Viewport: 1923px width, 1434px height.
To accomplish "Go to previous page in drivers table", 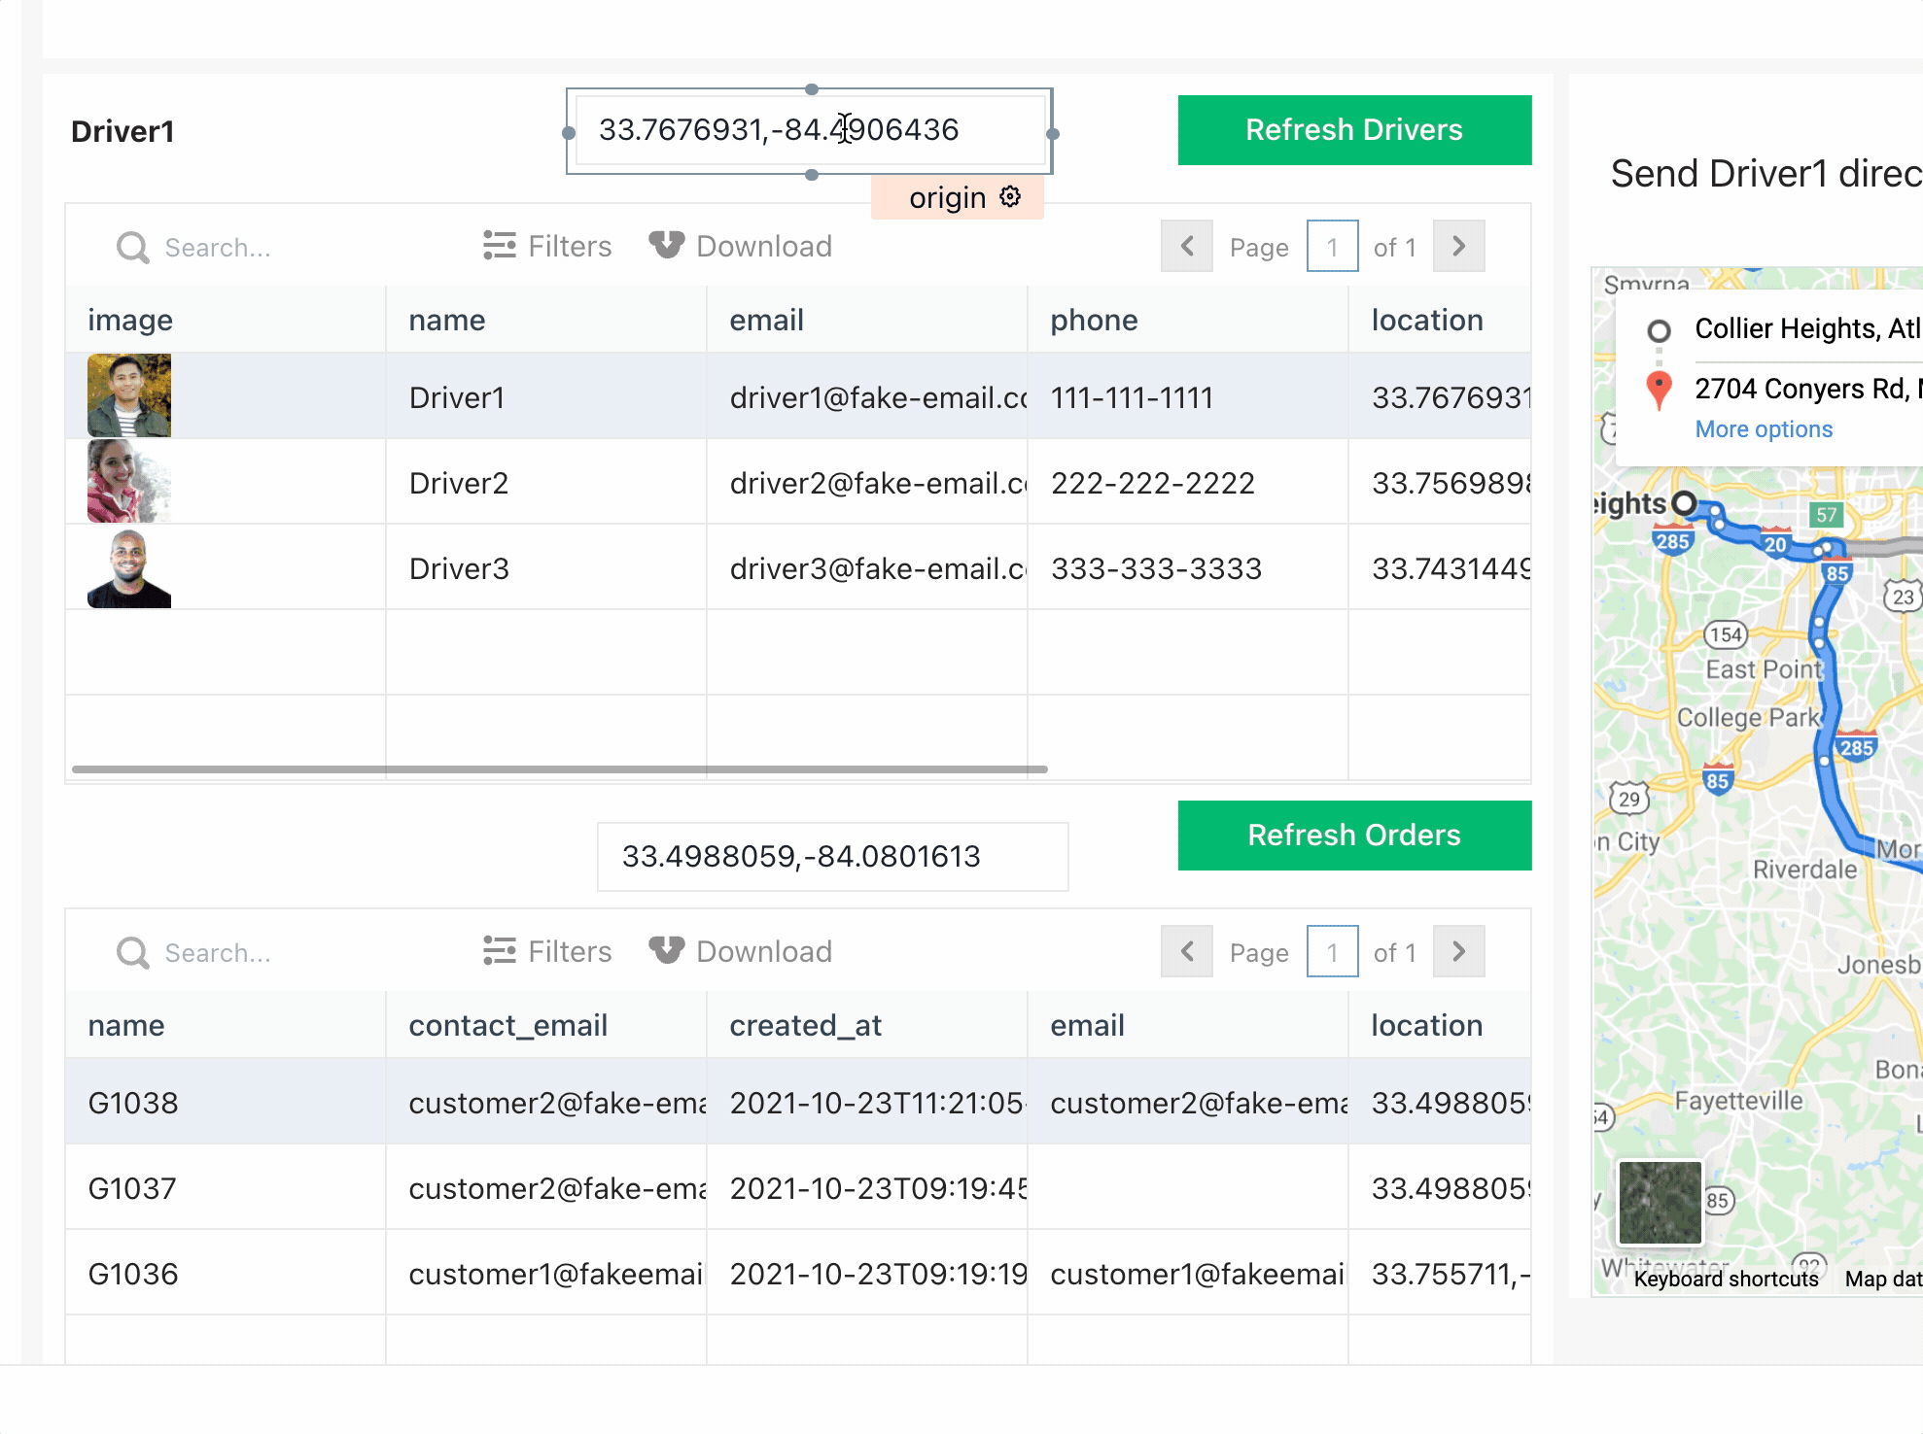I will [1187, 247].
